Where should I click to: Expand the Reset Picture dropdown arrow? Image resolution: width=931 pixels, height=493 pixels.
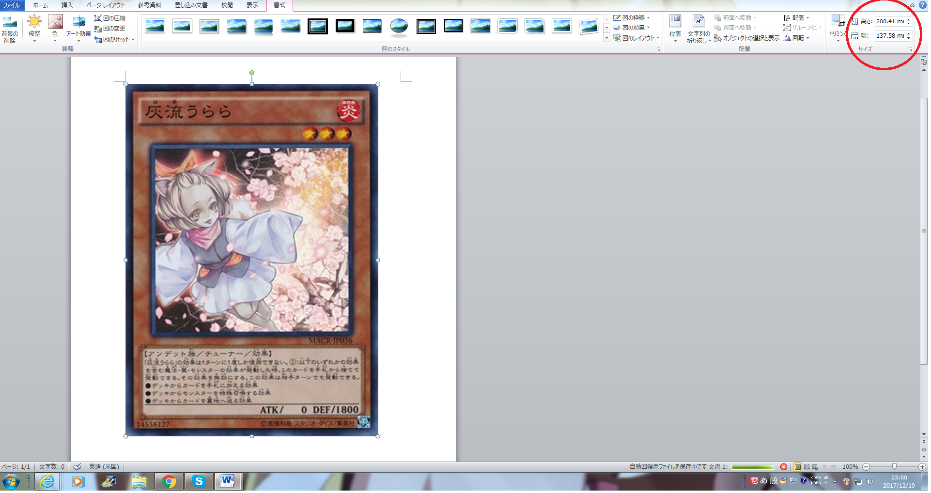point(133,40)
